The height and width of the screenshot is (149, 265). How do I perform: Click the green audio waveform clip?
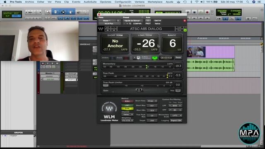(x=211, y=65)
